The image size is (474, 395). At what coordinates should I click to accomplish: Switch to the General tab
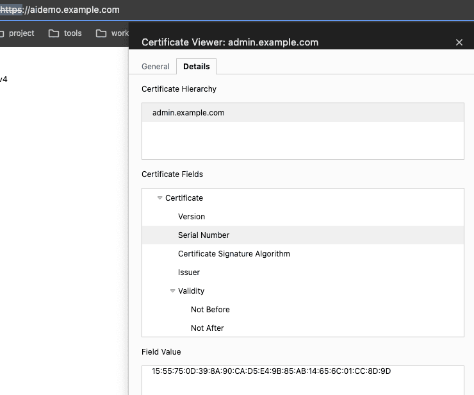[x=156, y=67]
